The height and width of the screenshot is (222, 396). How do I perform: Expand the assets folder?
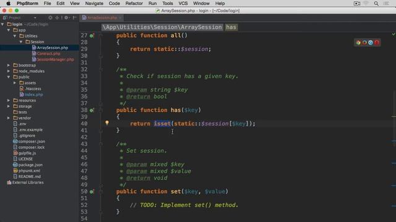coord(15,83)
